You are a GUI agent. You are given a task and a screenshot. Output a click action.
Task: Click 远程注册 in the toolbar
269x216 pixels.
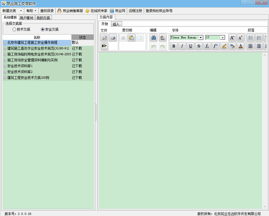(135, 11)
